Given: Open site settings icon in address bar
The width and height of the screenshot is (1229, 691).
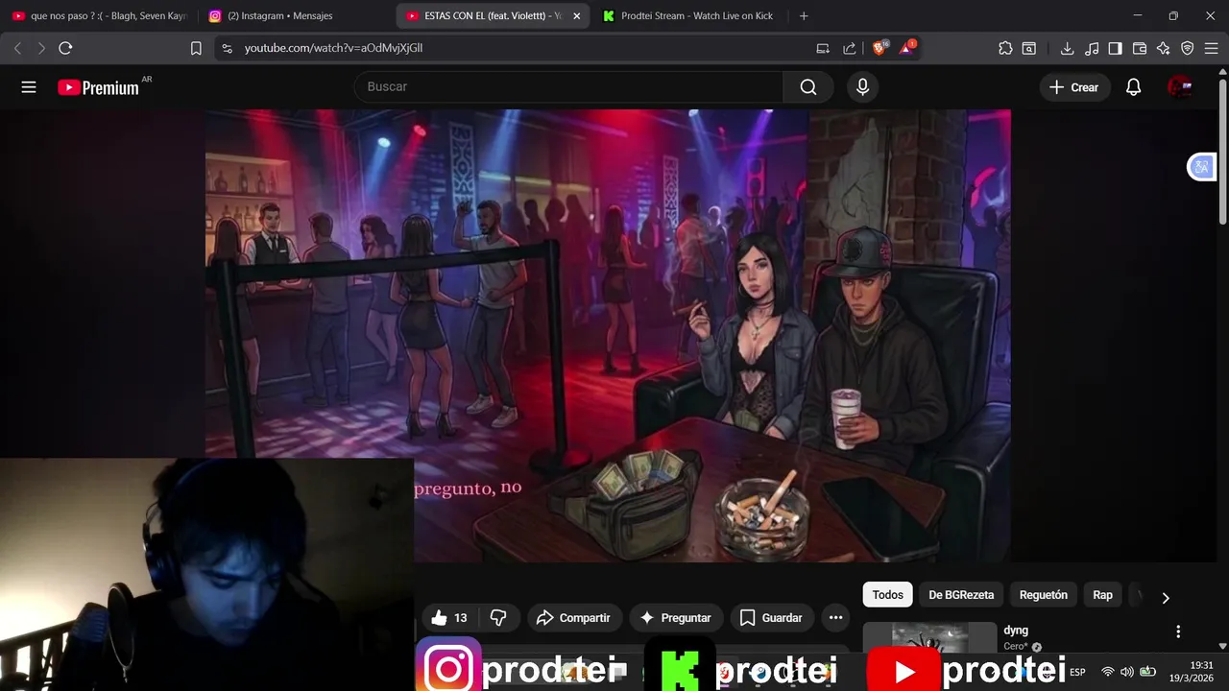Looking at the screenshot, I should click(x=227, y=48).
